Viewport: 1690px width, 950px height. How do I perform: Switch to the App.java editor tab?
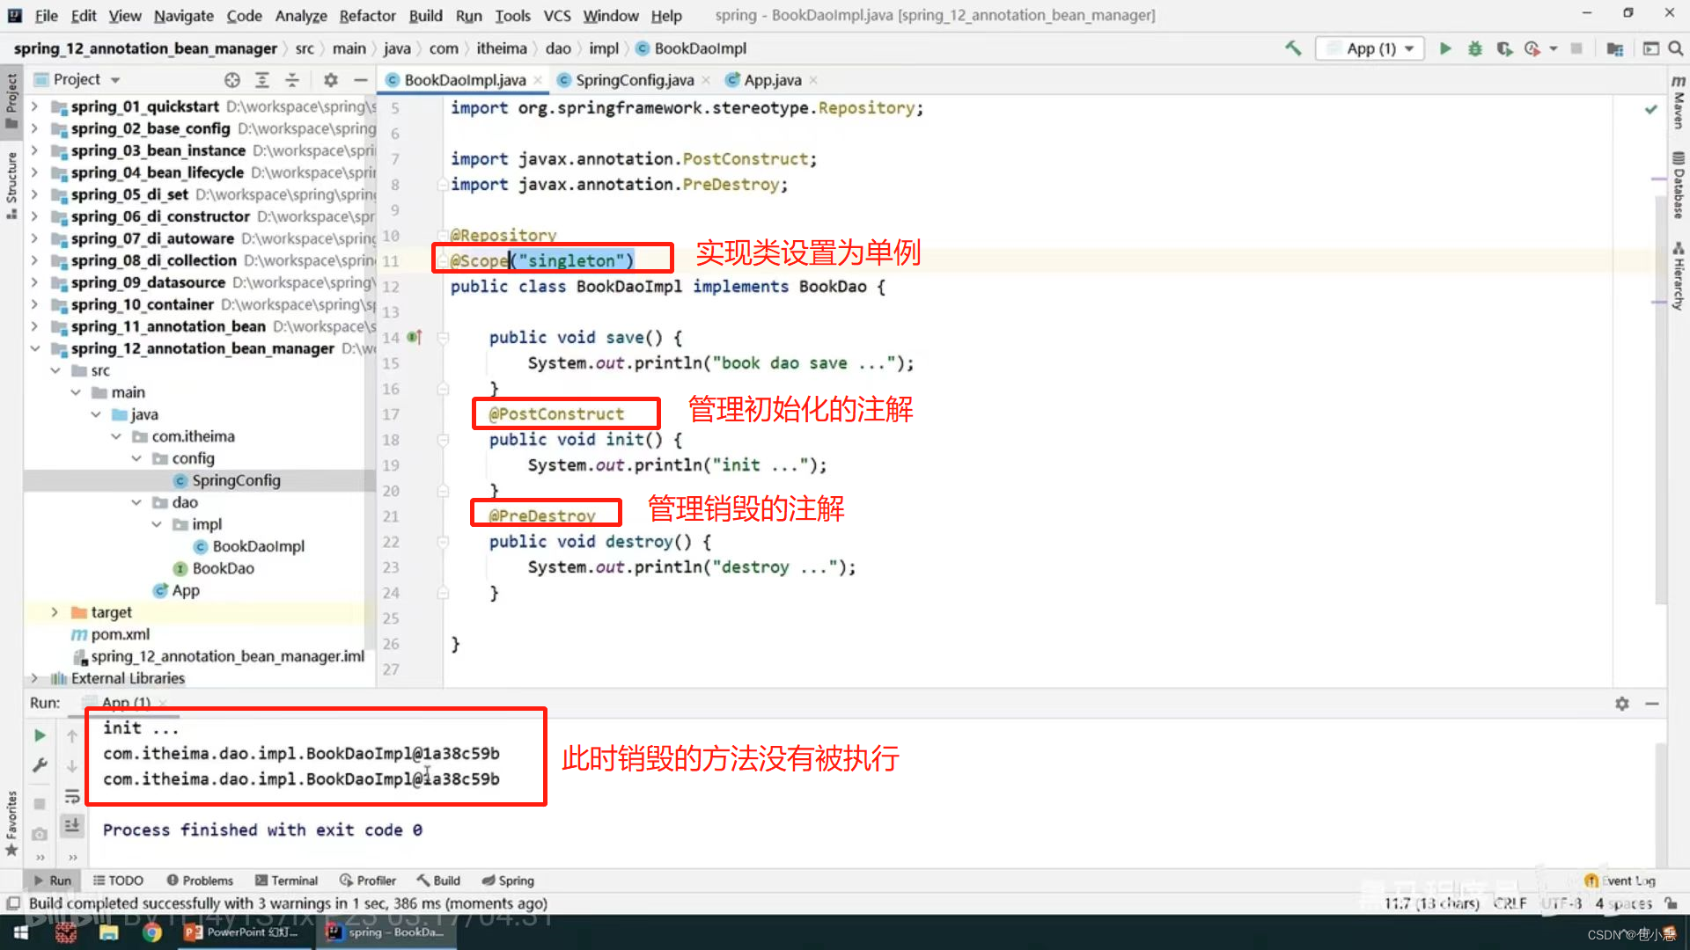click(772, 80)
